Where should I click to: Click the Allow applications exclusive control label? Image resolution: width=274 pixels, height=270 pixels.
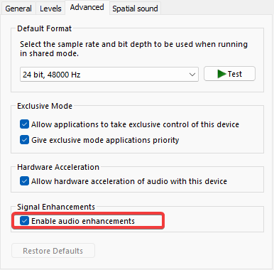135,124
